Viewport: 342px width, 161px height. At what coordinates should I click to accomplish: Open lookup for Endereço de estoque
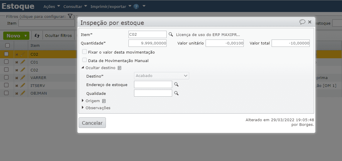(x=176, y=85)
